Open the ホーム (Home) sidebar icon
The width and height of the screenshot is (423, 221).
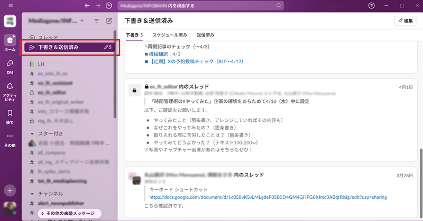[10, 40]
